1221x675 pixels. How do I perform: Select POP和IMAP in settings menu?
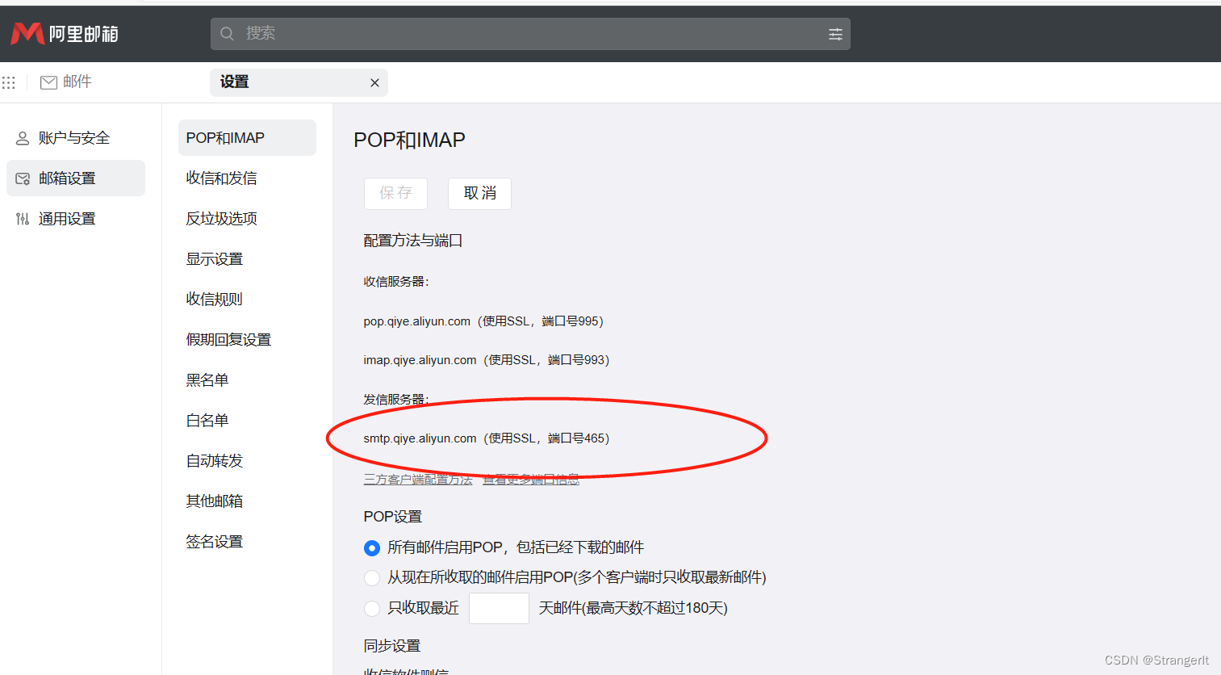(247, 138)
